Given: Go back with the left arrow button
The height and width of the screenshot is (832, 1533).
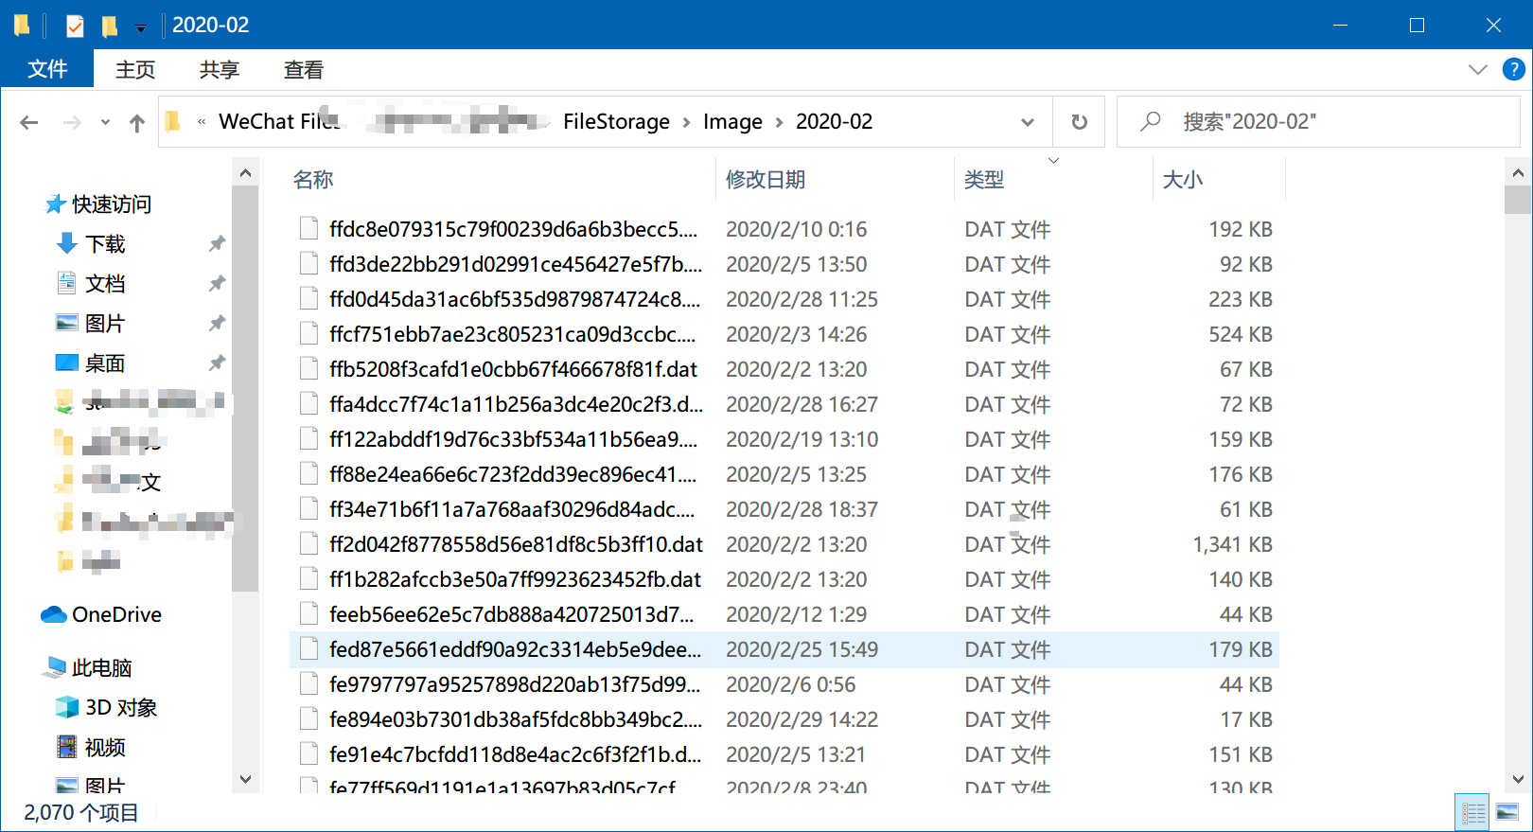Looking at the screenshot, I should coord(29,122).
